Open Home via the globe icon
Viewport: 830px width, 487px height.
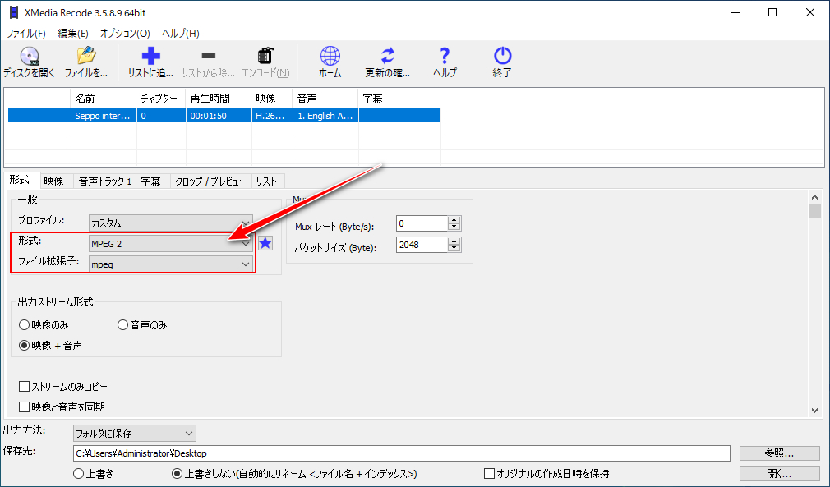coord(330,57)
